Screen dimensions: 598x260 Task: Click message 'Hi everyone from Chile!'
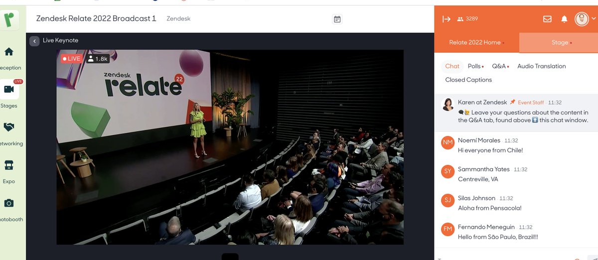coord(490,150)
